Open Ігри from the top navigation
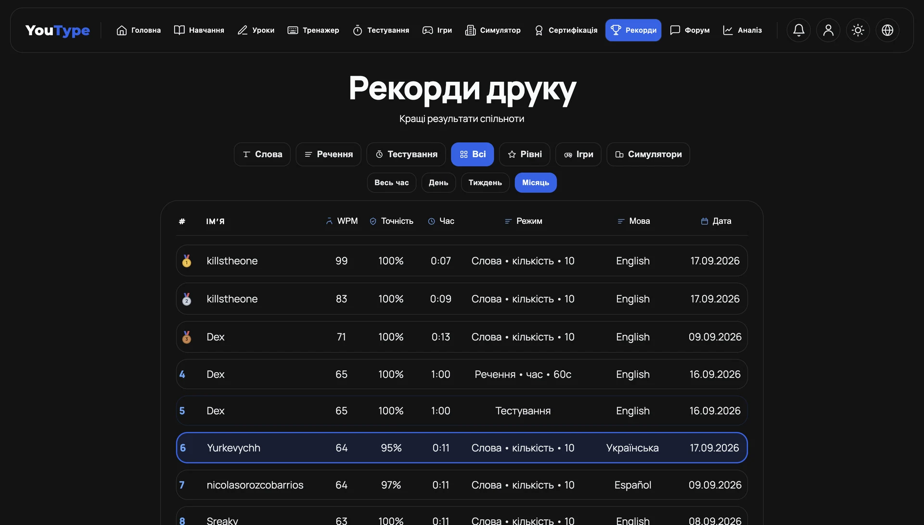 pyautogui.click(x=437, y=30)
